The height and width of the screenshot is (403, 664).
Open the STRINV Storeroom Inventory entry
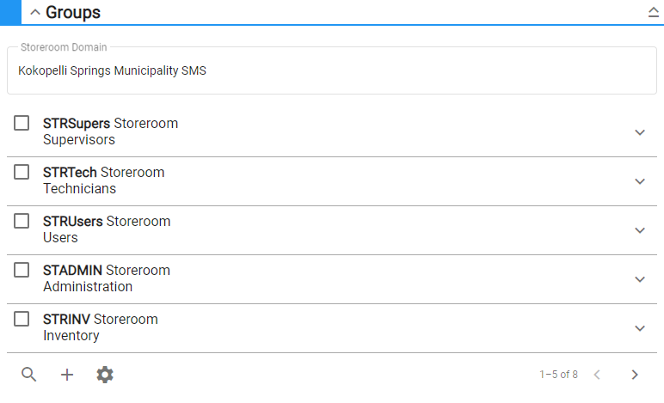(x=101, y=327)
